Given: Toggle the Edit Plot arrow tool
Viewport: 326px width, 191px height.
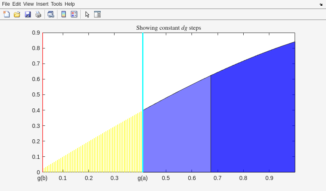Looking at the screenshot, I should tap(87, 14).
